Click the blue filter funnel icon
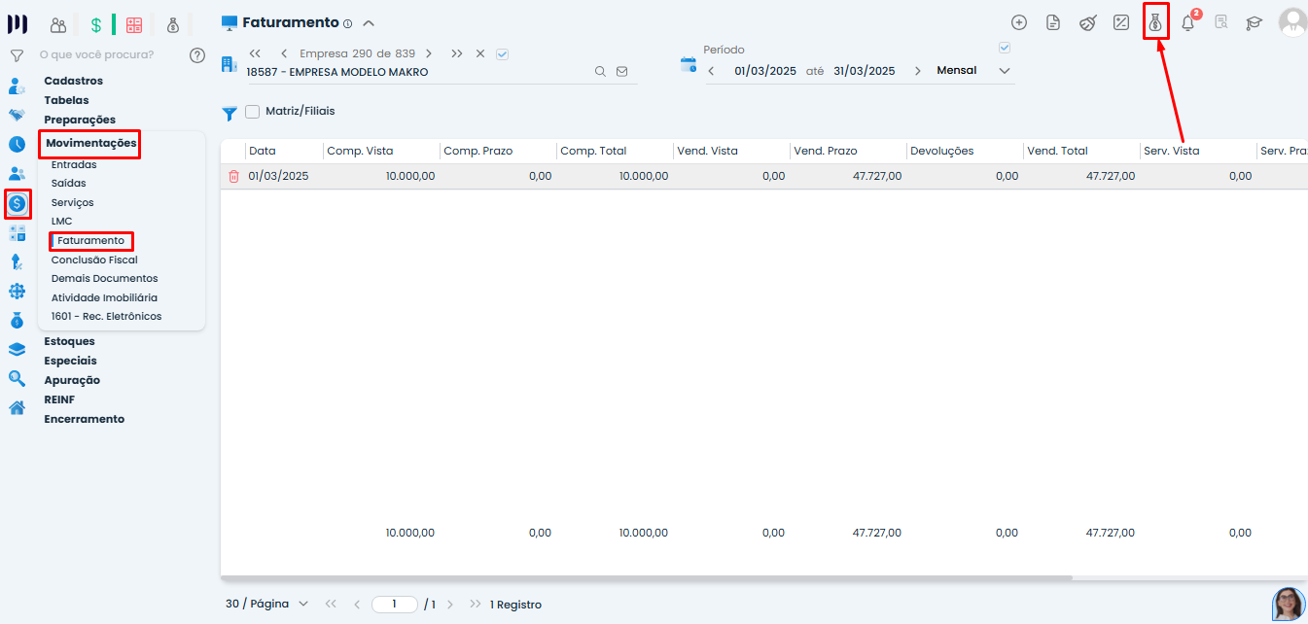The image size is (1308, 624). point(230,114)
